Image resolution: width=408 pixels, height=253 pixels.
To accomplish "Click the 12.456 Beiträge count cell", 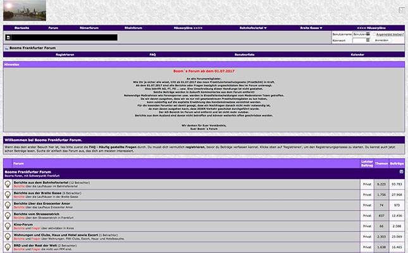I will [397, 216].
